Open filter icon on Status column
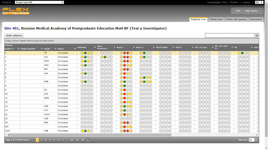 pyautogui.click(x=75, y=49)
